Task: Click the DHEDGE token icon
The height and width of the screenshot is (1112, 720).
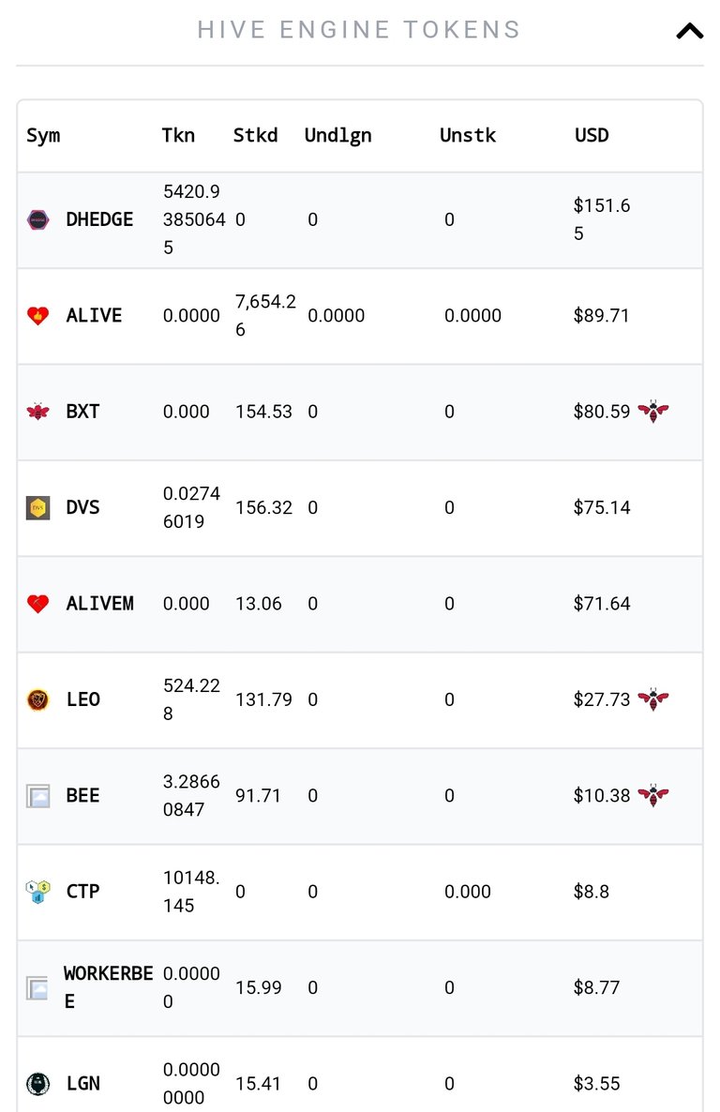Action: pos(38,219)
